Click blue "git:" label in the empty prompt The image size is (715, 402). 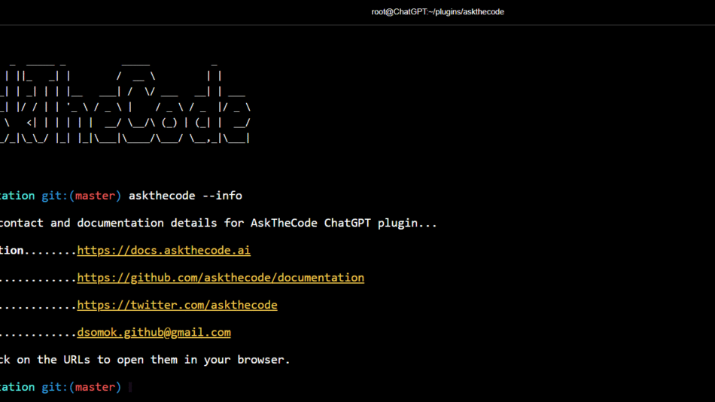pos(54,387)
